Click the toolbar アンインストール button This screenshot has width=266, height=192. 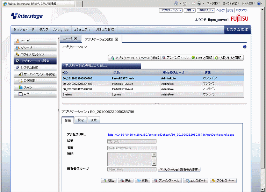pos(175,58)
